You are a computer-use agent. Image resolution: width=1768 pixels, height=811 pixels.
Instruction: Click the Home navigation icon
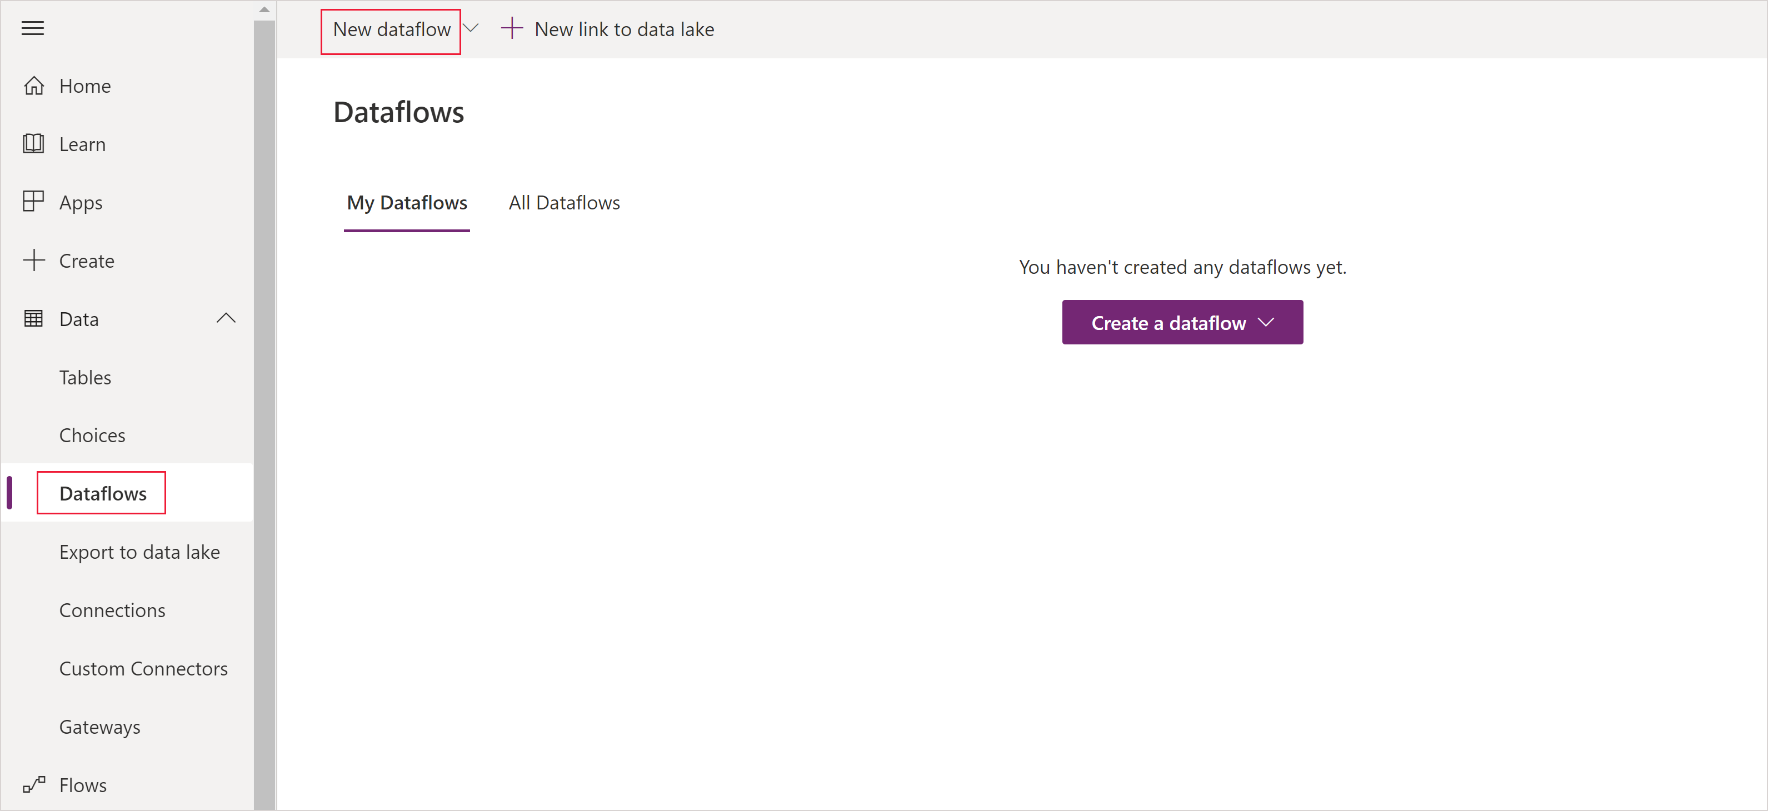point(34,86)
